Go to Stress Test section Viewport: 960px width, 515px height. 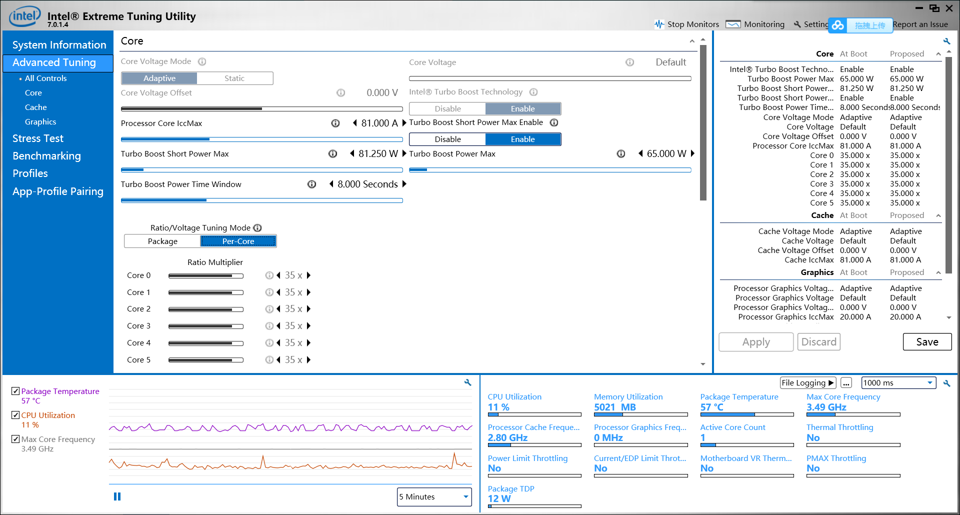38,138
